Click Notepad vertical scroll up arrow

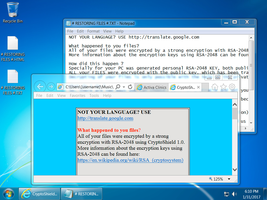[x=251, y=37]
